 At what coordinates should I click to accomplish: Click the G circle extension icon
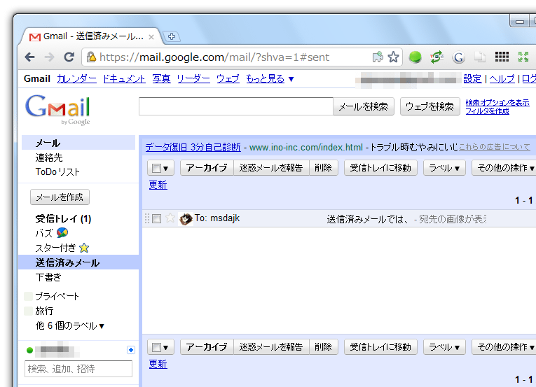click(x=458, y=57)
